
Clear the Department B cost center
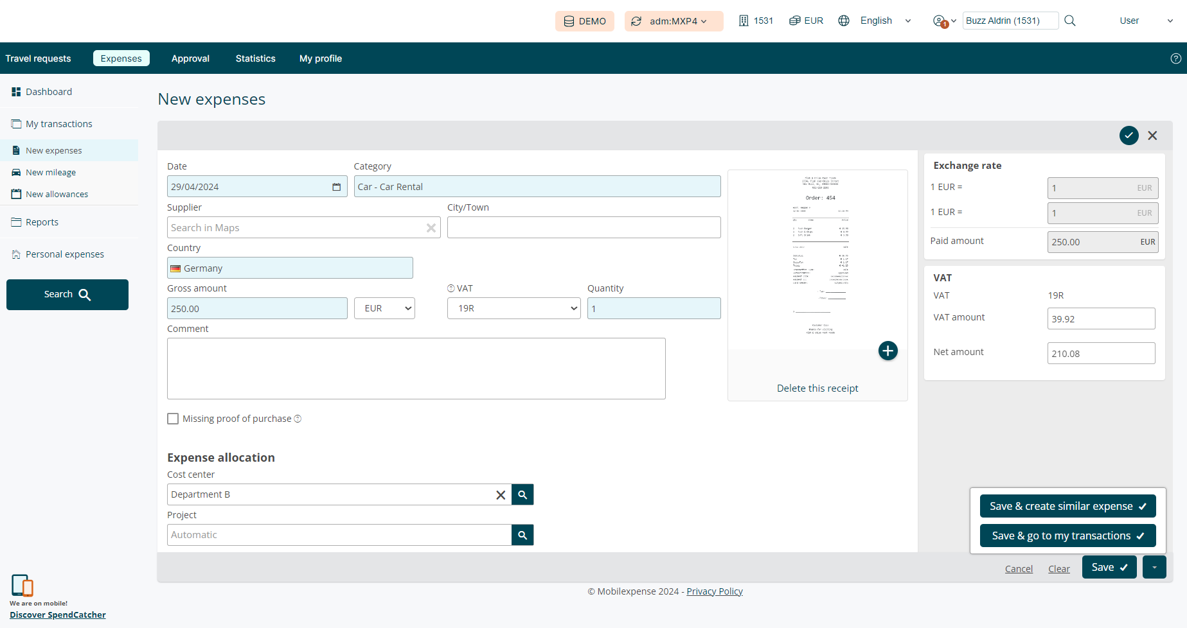(501, 494)
